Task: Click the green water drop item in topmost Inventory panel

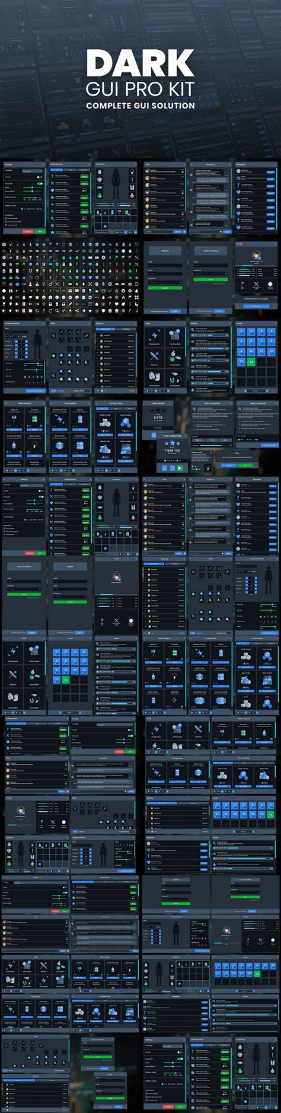Action: pos(100,195)
